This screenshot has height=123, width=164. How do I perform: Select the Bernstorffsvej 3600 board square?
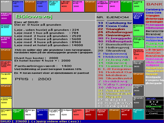139,66
